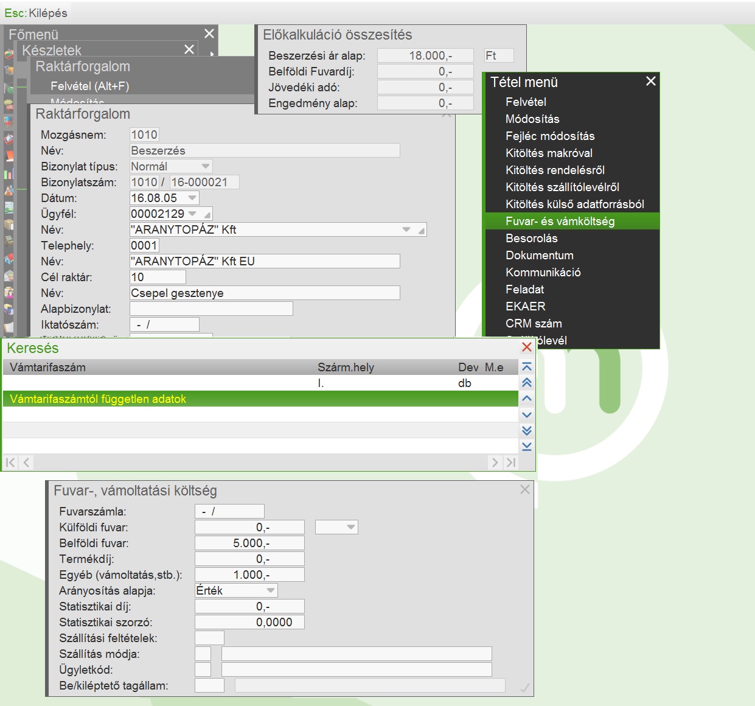Click the Belföldi fuvar amount field
Viewport: 755px width, 706px height.
tap(249, 543)
